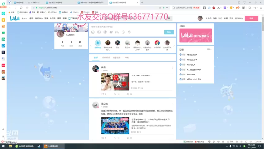The height and width of the screenshot is (149, 264).
Task: Share the 莫空de post
Action: pos(104,138)
